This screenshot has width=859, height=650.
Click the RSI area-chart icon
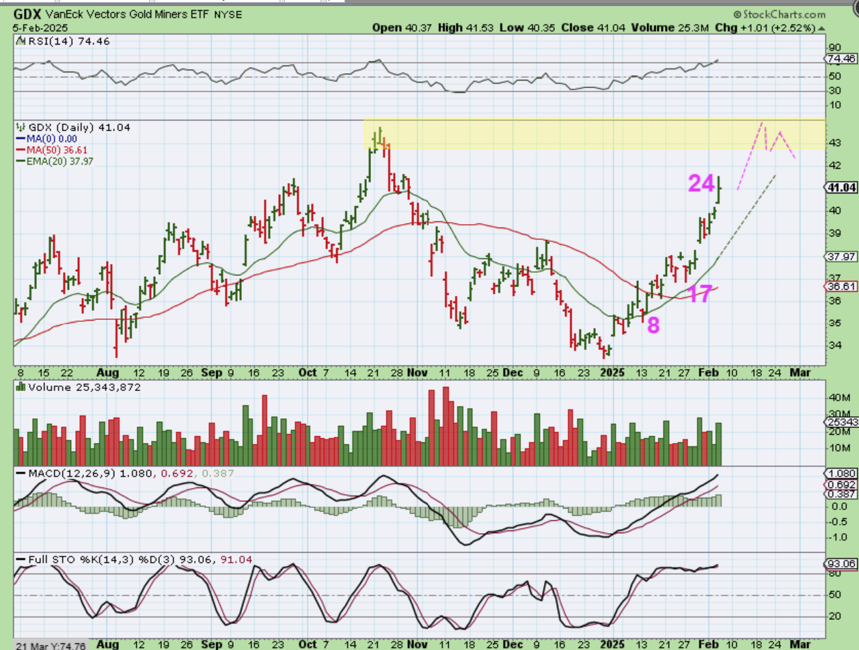19,40
